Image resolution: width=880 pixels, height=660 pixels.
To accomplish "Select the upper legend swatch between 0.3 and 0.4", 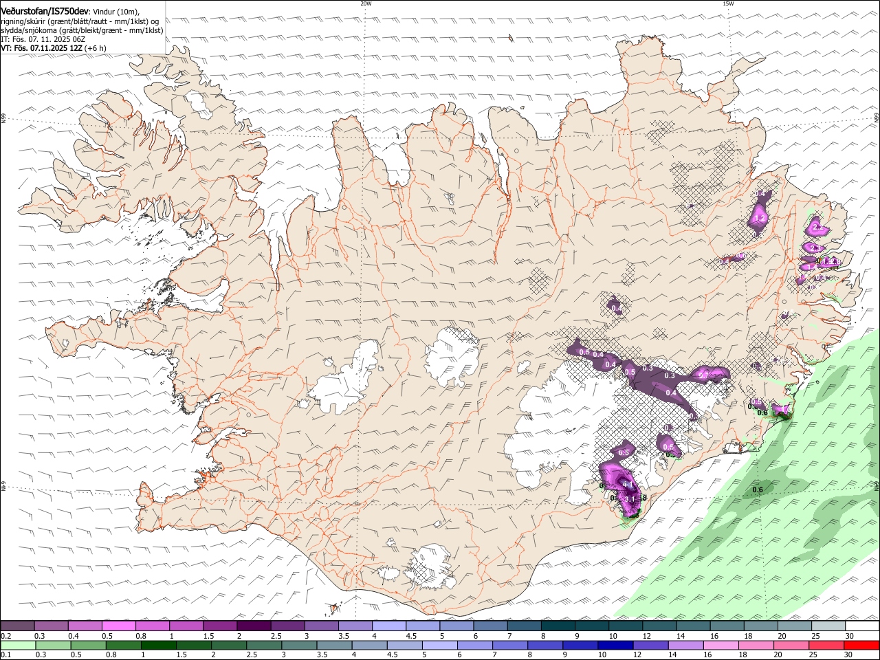I will [x=52, y=626].
